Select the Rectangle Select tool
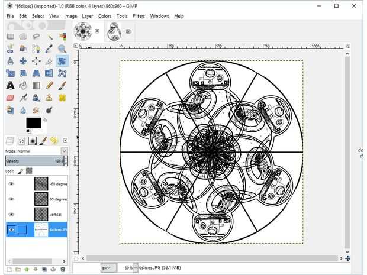Viewport: 367px width, 275px height. [11, 37]
